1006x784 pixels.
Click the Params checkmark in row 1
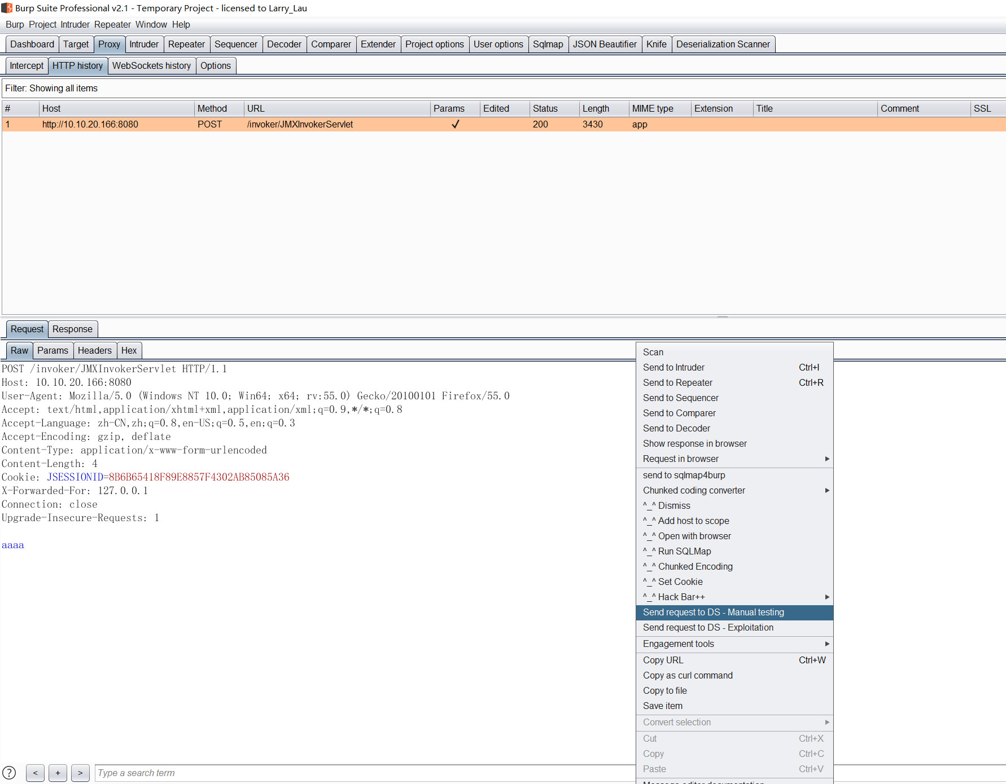click(455, 124)
